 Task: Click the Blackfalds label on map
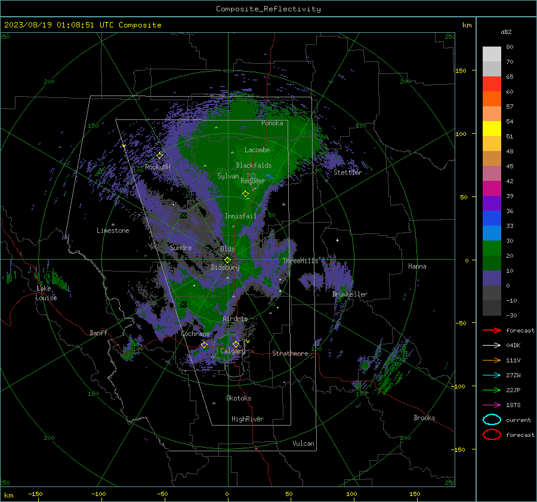click(x=254, y=165)
